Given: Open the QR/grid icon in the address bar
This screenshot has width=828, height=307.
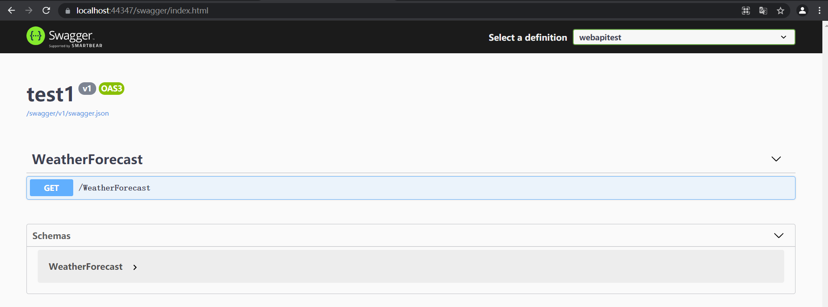Looking at the screenshot, I should [x=746, y=11].
